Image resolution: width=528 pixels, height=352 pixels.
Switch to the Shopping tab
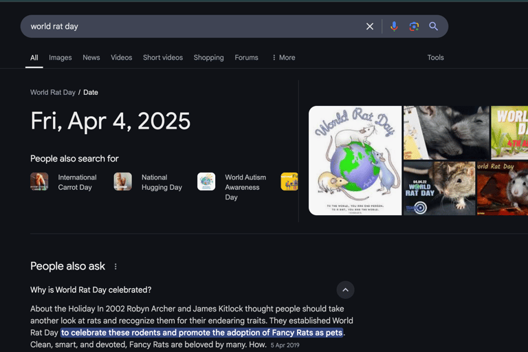(x=209, y=58)
